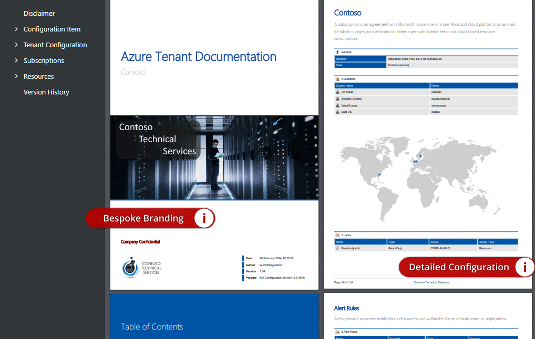The height and width of the screenshot is (339, 535).
Task: Open Version History in the sidebar
Action: pos(46,92)
